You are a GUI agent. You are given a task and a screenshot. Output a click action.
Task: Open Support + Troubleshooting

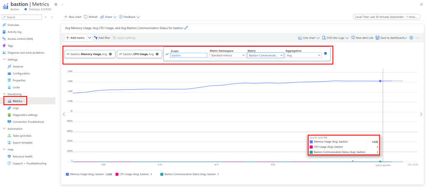coord(30,163)
